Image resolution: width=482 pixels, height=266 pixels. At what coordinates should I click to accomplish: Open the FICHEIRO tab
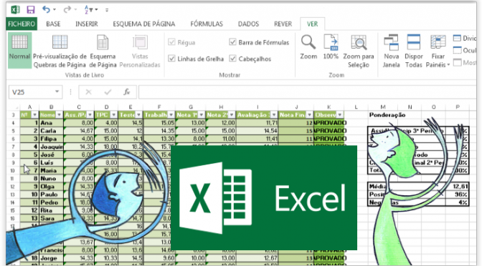pos(22,24)
